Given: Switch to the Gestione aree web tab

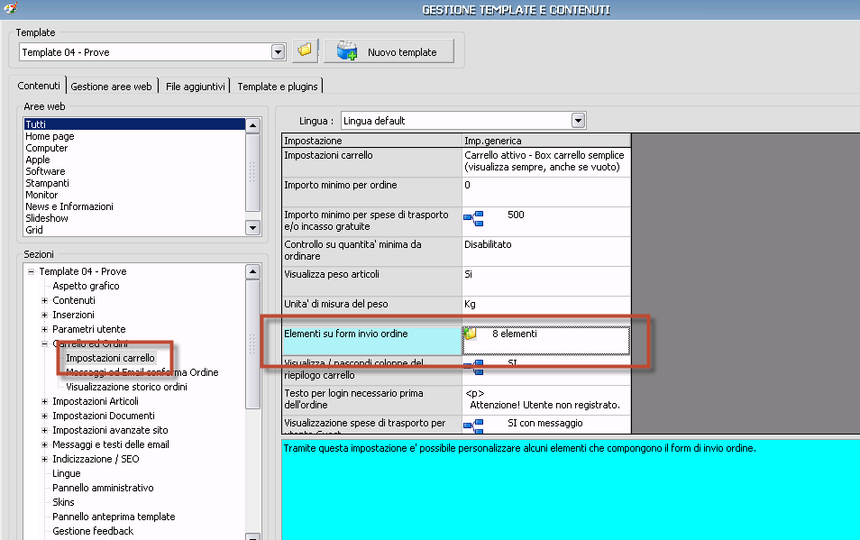Looking at the screenshot, I should click(x=112, y=87).
